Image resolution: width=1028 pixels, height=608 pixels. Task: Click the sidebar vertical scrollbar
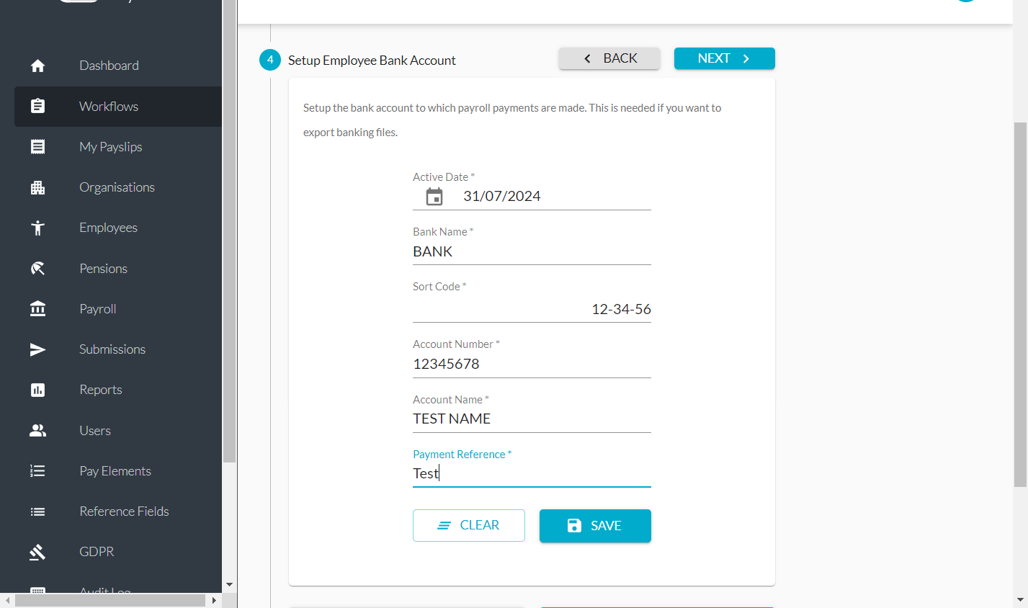(x=229, y=231)
